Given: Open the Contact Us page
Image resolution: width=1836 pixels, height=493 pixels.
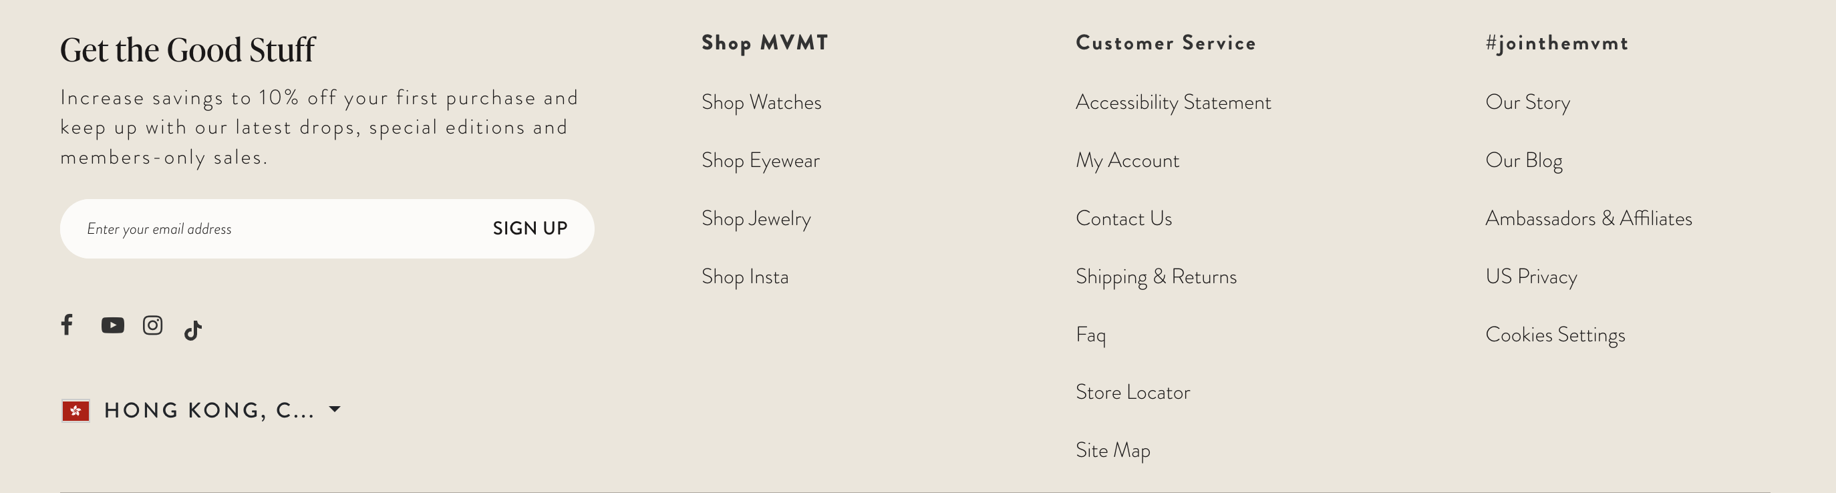Looking at the screenshot, I should (x=1124, y=218).
